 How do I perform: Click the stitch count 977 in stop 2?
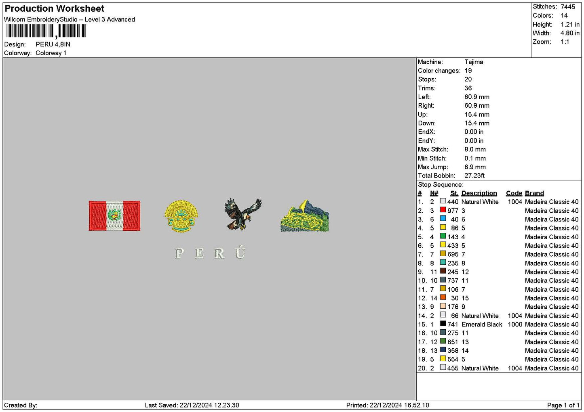pos(453,211)
